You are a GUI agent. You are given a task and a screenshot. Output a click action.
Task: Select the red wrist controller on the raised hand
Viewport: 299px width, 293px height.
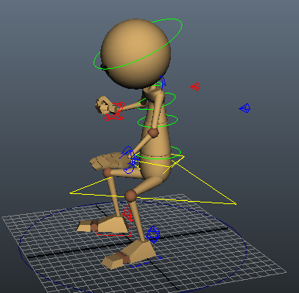click(x=115, y=111)
